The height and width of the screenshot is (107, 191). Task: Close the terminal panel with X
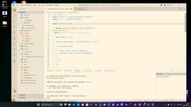click(184, 71)
